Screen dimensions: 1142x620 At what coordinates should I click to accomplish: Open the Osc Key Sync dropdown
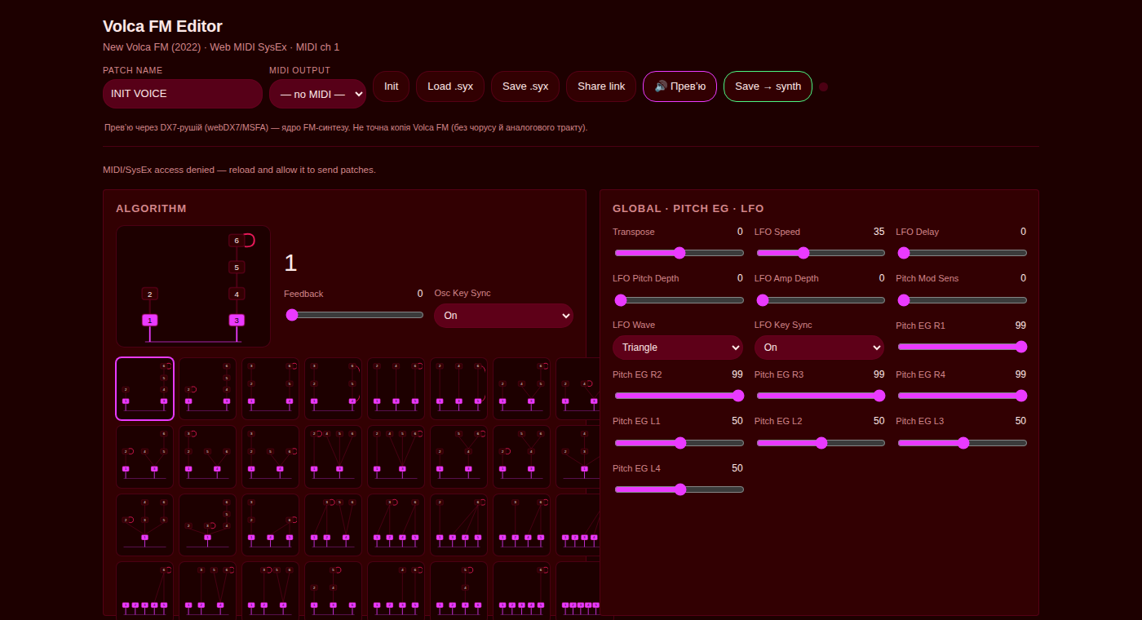[x=503, y=316]
